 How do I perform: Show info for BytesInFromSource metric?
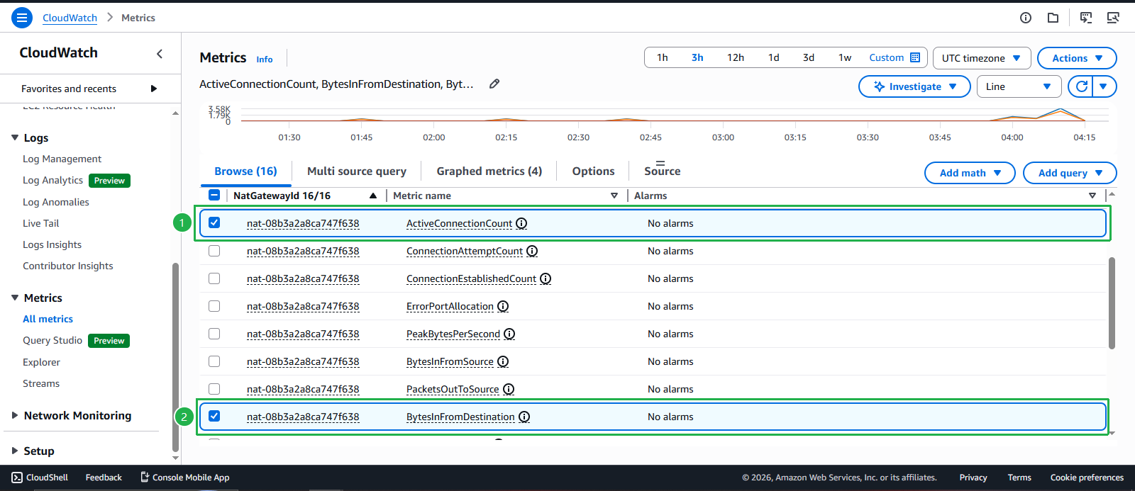pos(503,361)
